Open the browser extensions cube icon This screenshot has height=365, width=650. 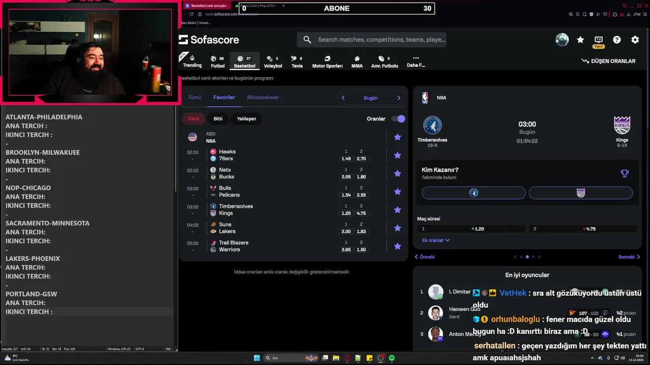(x=615, y=14)
